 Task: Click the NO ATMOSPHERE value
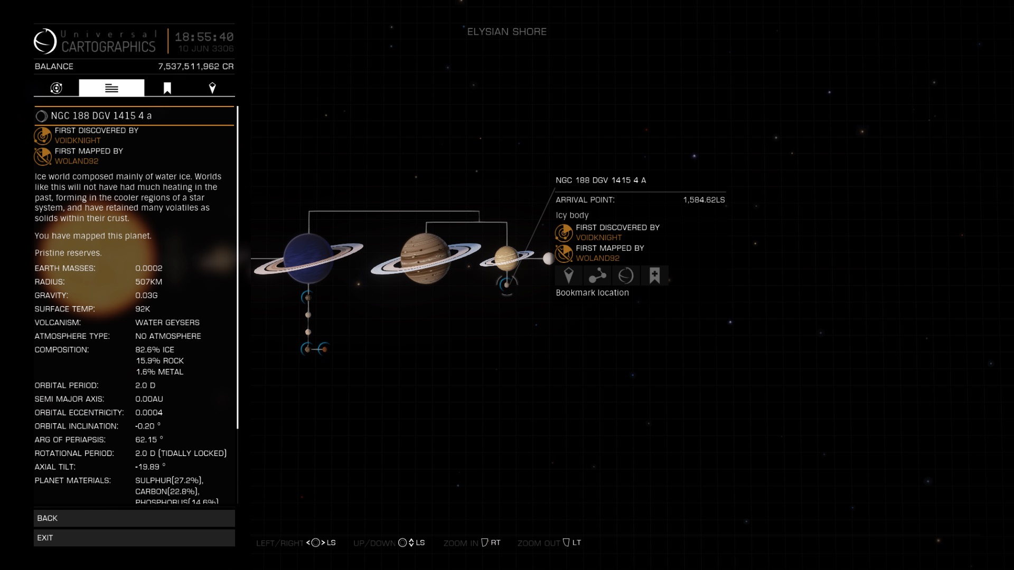pos(168,336)
